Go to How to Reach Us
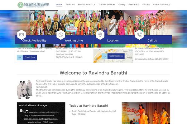 (87, 5)
